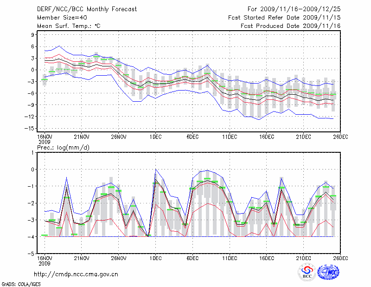Viewport: 371px width, 287px height.
Task: Click the Prec.: log(mm/d) chart label
Action: 63,147
